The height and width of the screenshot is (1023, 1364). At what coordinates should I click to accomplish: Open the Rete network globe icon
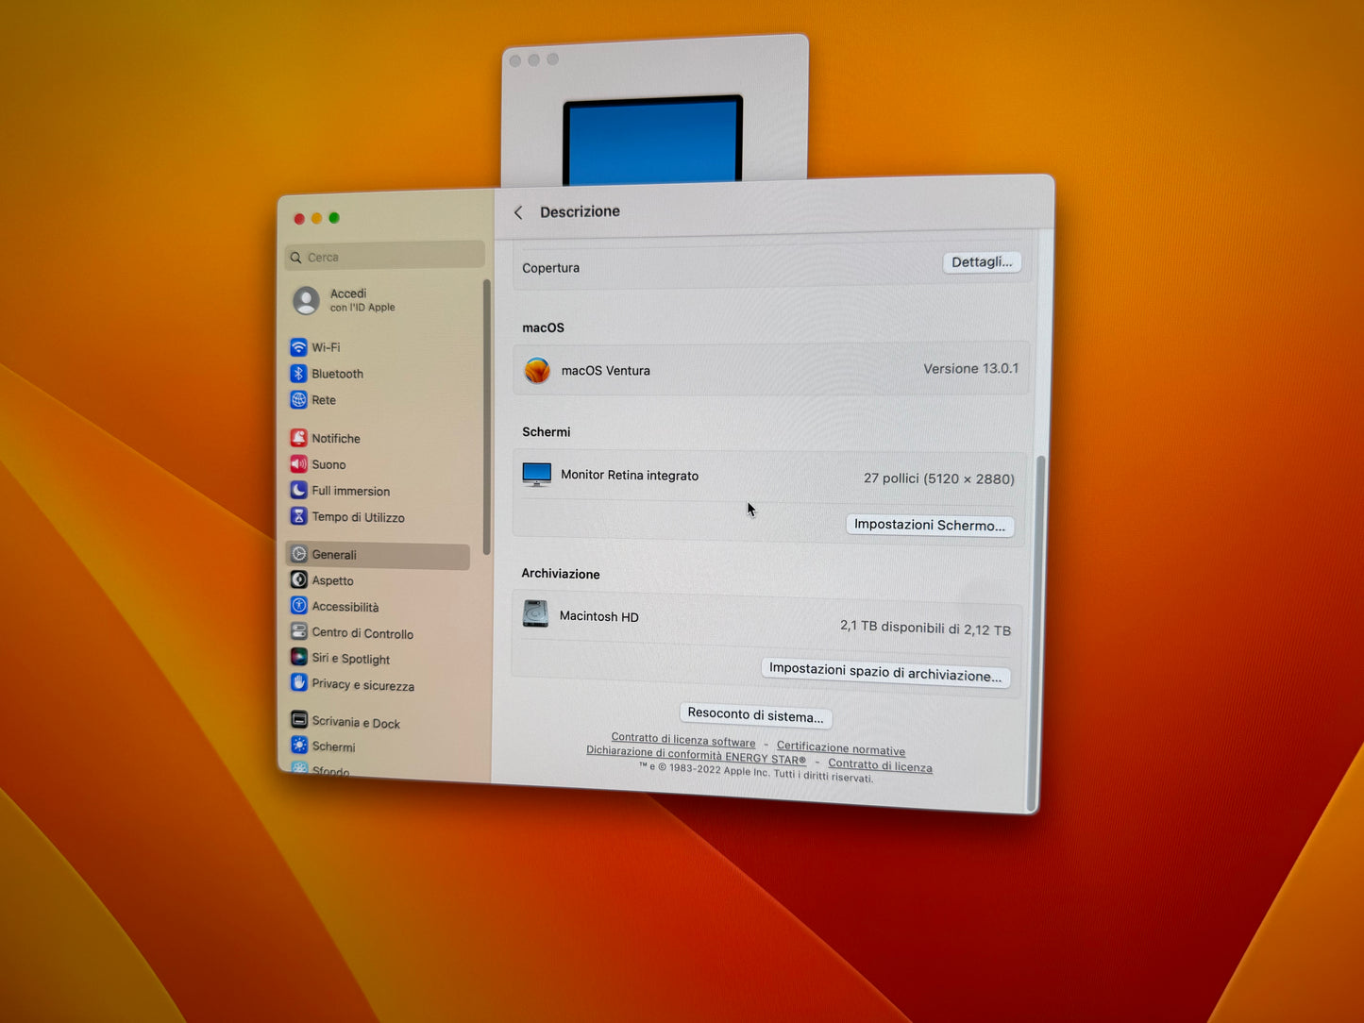tap(298, 400)
